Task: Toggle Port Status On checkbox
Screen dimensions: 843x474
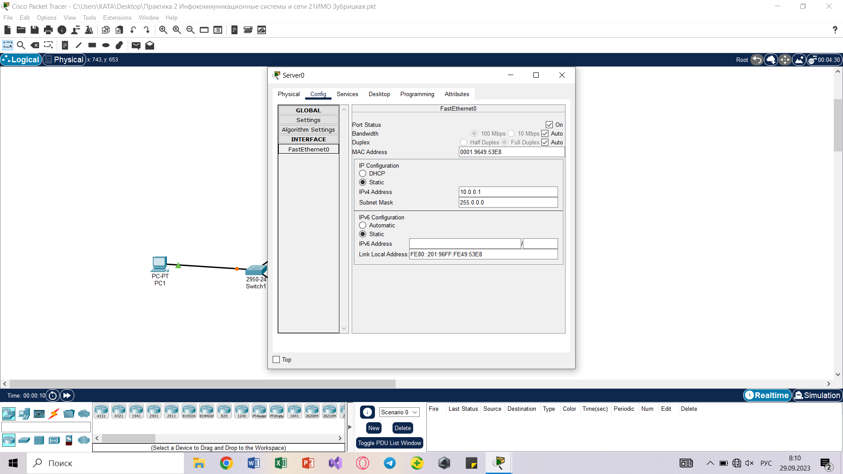Action: coord(549,125)
